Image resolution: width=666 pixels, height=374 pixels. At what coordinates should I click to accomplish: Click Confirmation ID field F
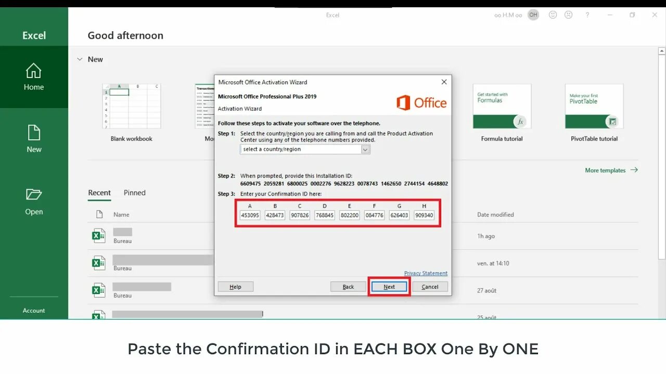click(374, 215)
